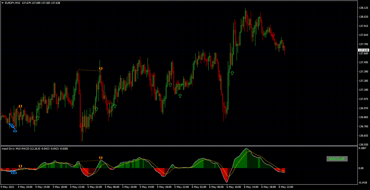
Task: Click the 136.550 price scale label
Action: point(363,145)
